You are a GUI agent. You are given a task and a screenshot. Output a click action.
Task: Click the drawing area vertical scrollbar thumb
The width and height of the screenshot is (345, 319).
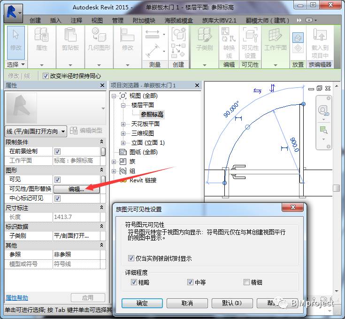pyautogui.click(x=336, y=188)
